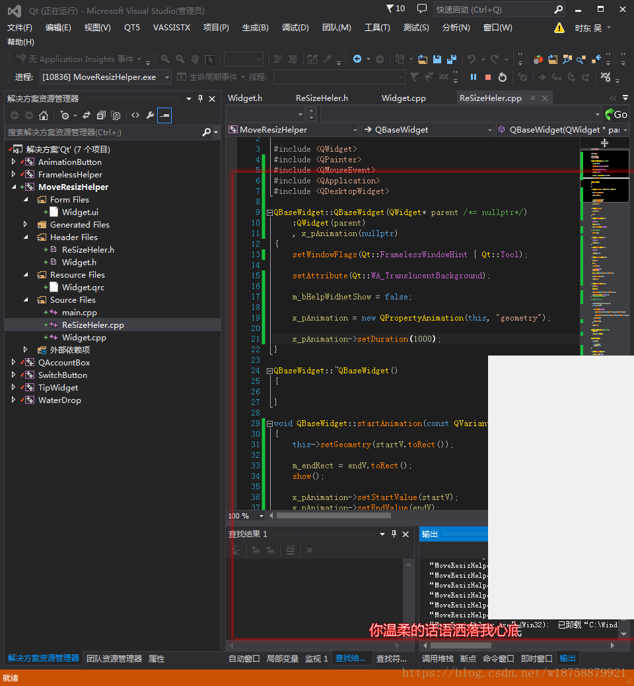Viewport: 634px width, 686px height.
Task: Click the View Code angle-brackets icon
Action: tap(135, 115)
